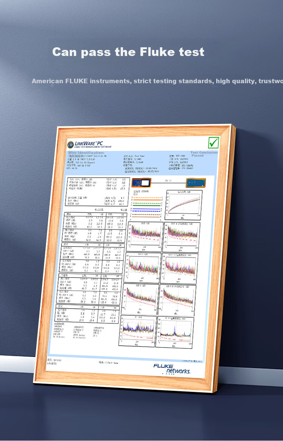Select the blue remote tester device image
283x441 pixels.
196,183
